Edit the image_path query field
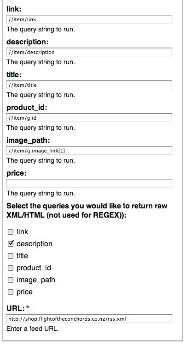 [x=89, y=151]
